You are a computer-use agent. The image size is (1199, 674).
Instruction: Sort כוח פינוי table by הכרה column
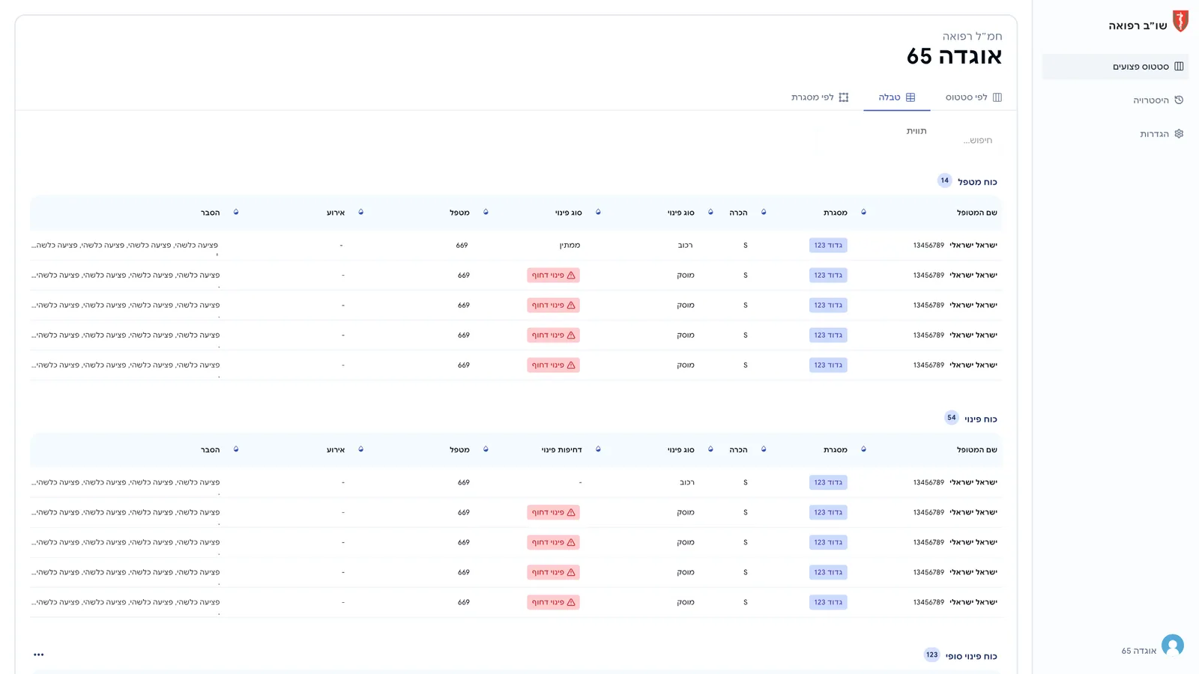point(764,450)
